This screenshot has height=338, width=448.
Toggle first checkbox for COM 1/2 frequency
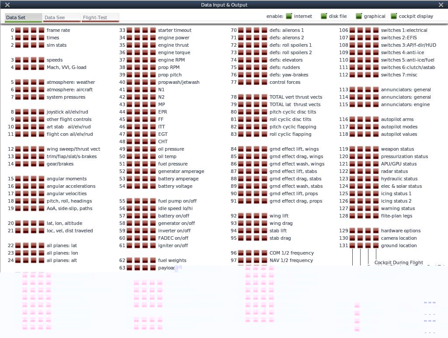pos(241,253)
